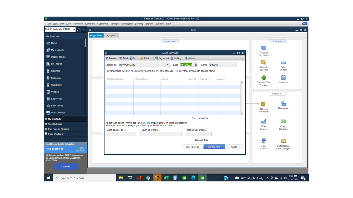Turn on Time Tracking icon
Image resolution: width=353 pixels, height=198 pixels.
pyautogui.click(x=264, y=78)
